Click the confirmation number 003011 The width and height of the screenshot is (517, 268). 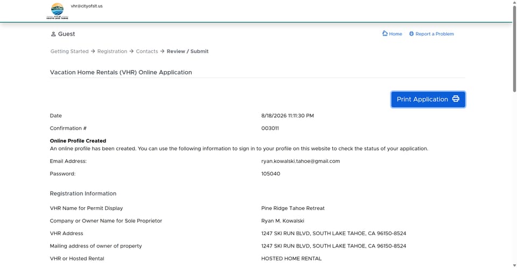(x=270, y=128)
